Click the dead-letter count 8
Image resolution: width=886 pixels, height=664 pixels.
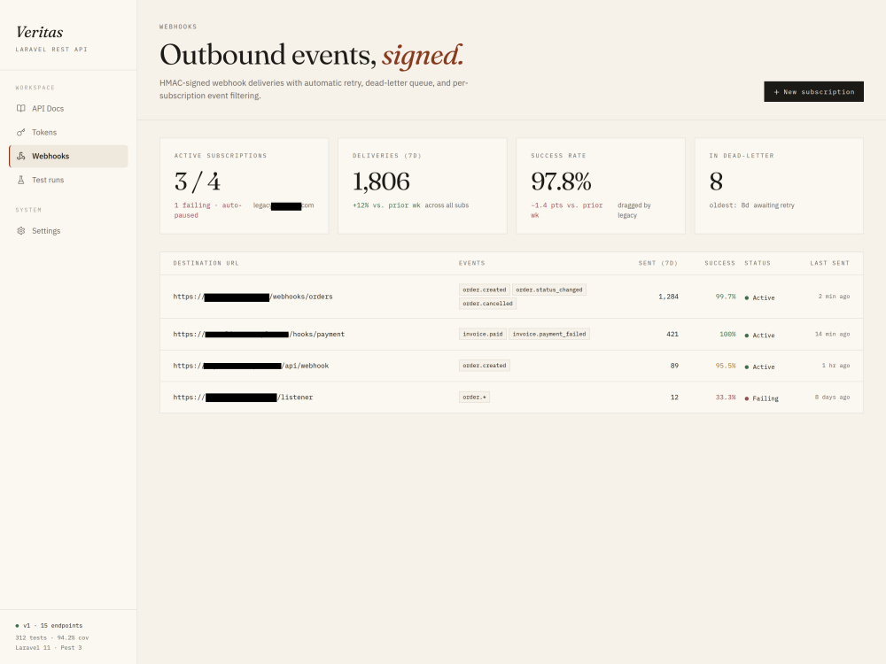click(716, 181)
